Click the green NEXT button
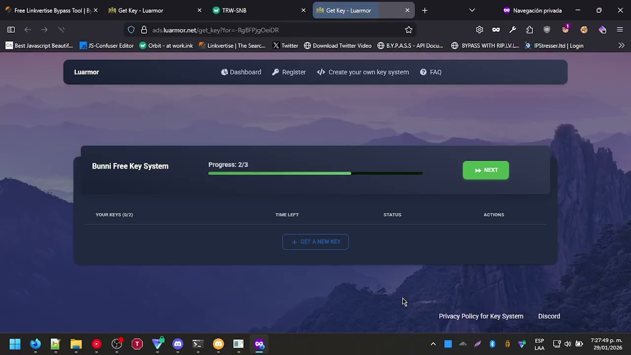Screen dimensions: 631x355 486,170
